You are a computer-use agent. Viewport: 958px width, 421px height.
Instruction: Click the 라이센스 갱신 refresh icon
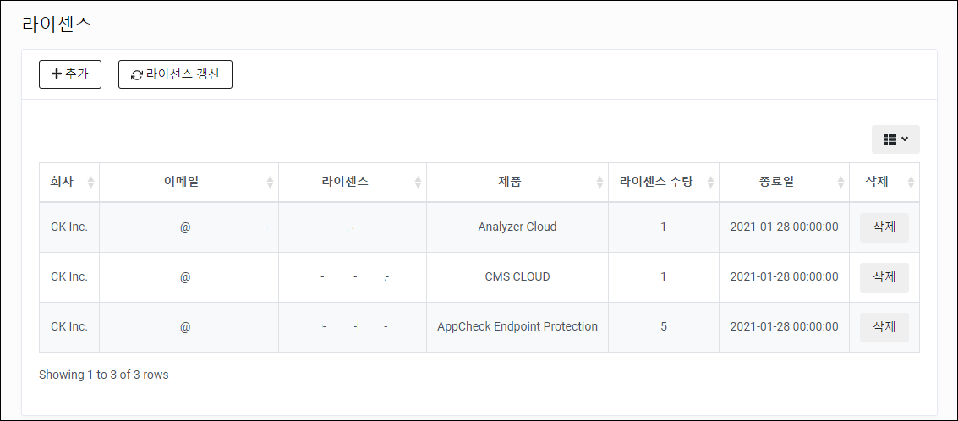pyautogui.click(x=137, y=75)
